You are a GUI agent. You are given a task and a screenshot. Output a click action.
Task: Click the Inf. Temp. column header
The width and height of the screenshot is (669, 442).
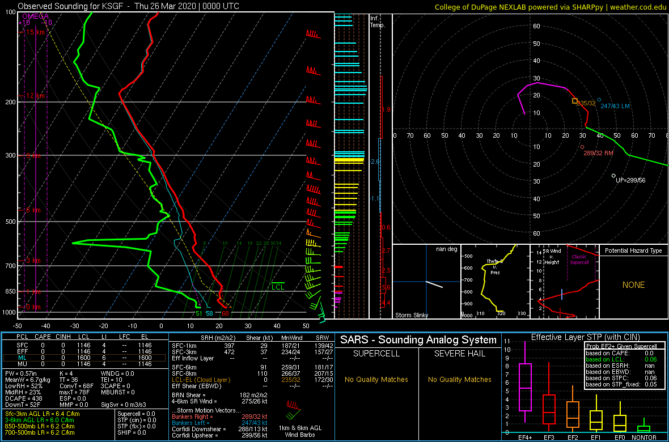click(378, 22)
